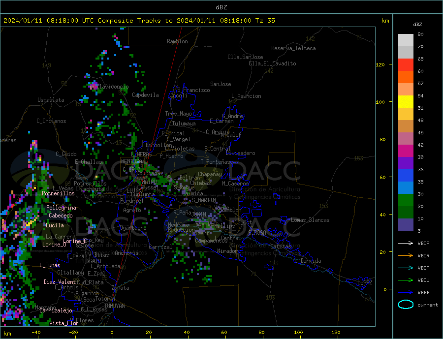Click the 'L_Asuncion' map label

click(x=246, y=96)
